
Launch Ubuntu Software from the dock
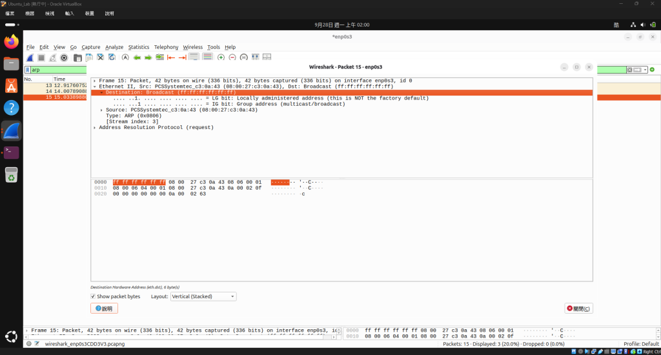(12, 86)
